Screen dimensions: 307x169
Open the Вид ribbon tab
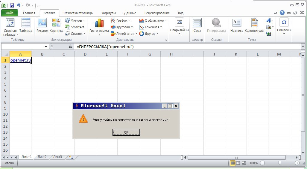click(x=180, y=13)
